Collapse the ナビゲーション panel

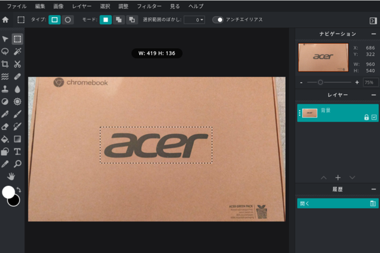tap(374, 34)
